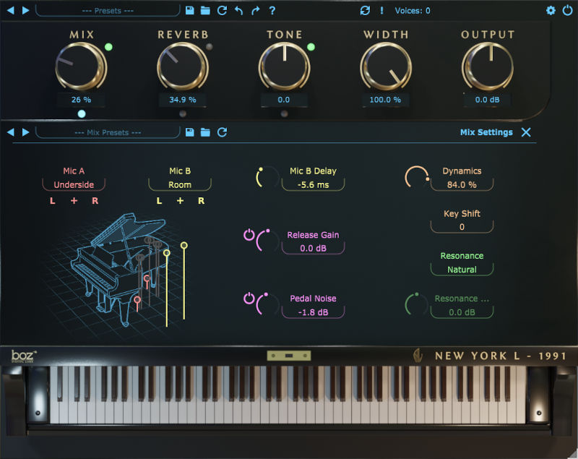
Task: Select the Resonance Natural mode box
Action: click(x=462, y=270)
